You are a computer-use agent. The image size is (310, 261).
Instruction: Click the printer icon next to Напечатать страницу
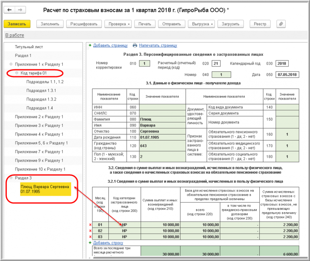point(135,45)
